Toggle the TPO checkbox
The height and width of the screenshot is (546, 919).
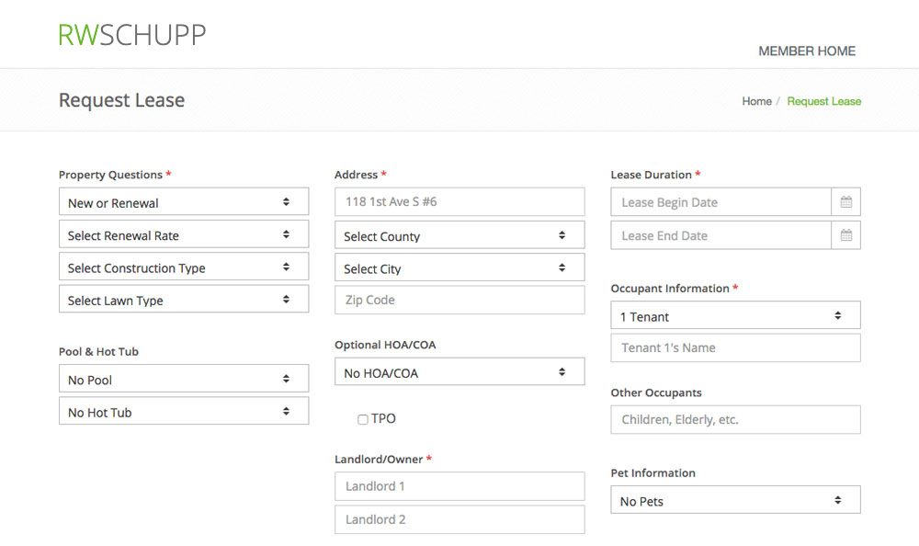coord(363,419)
